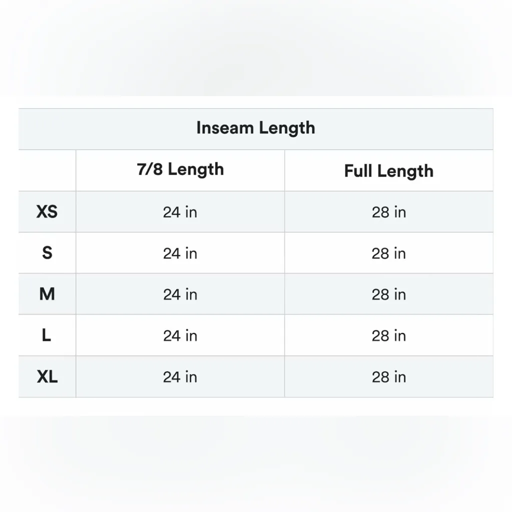The width and height of the screenshot is (512, 512).
Task: Pick the S 7/8 Length 24 in cell
Action: click(180, 253)
